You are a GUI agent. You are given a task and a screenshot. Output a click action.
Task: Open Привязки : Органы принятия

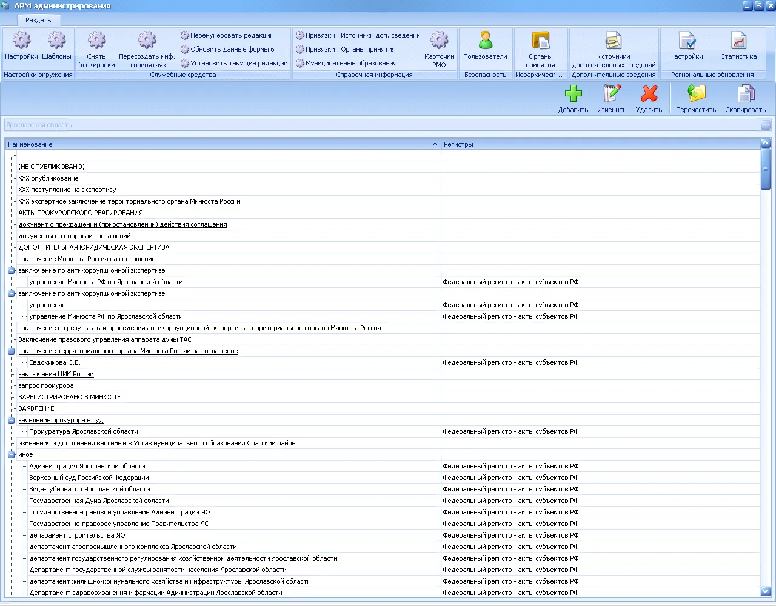coord(346,49)
